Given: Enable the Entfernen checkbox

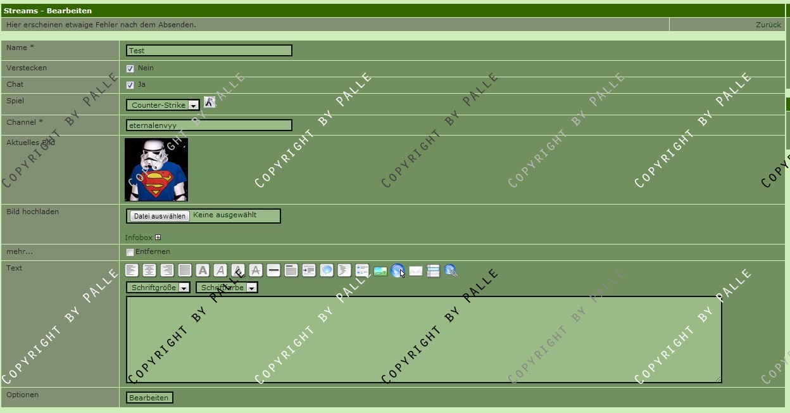Looking at the screenshot, I should point(130,252).
